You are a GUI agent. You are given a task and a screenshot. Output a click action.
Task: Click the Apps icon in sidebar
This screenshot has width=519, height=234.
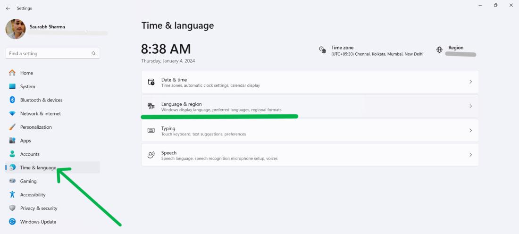(x=12, y=141)
